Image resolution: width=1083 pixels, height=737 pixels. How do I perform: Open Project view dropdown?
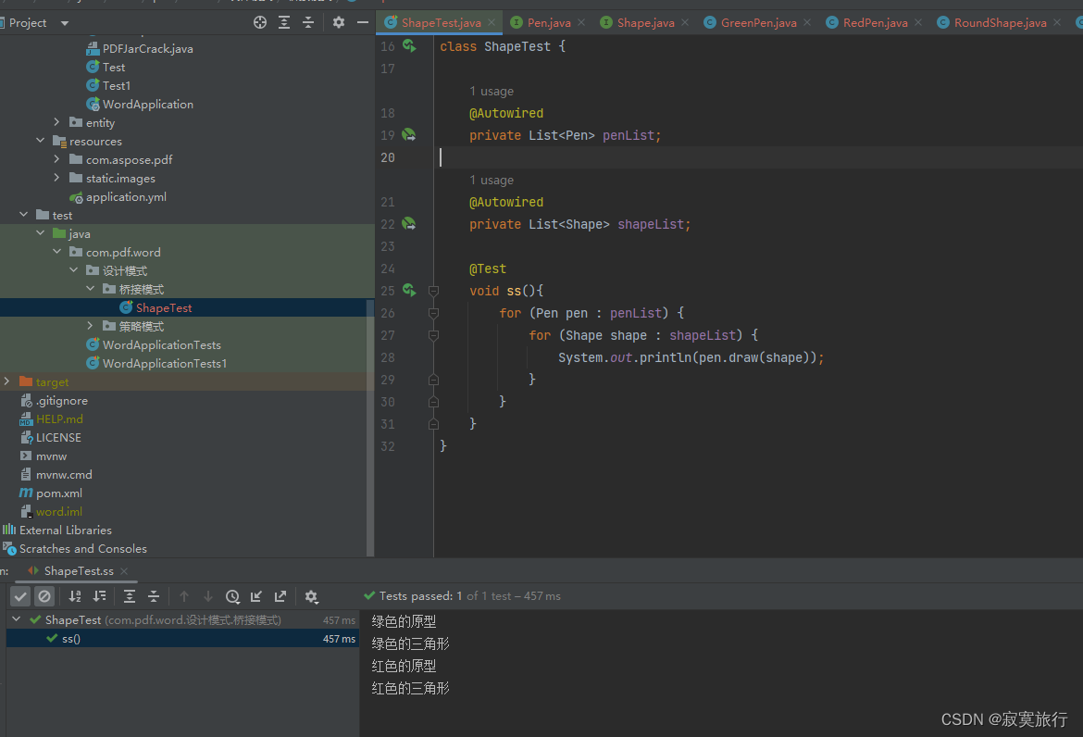click(65, 23)
